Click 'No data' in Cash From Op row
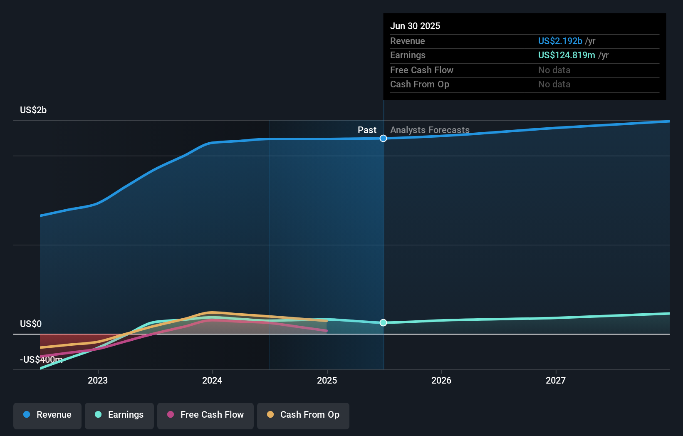This screenshot has width=683, height=436. tap(554, 84)
